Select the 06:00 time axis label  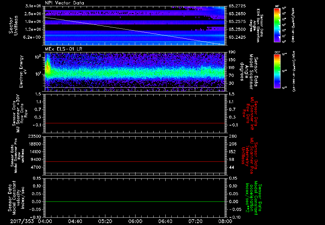[135, 221]
